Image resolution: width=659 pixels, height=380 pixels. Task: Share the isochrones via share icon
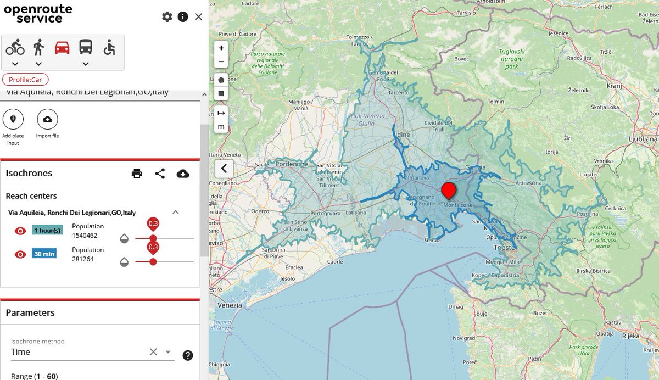coord(160,174)
